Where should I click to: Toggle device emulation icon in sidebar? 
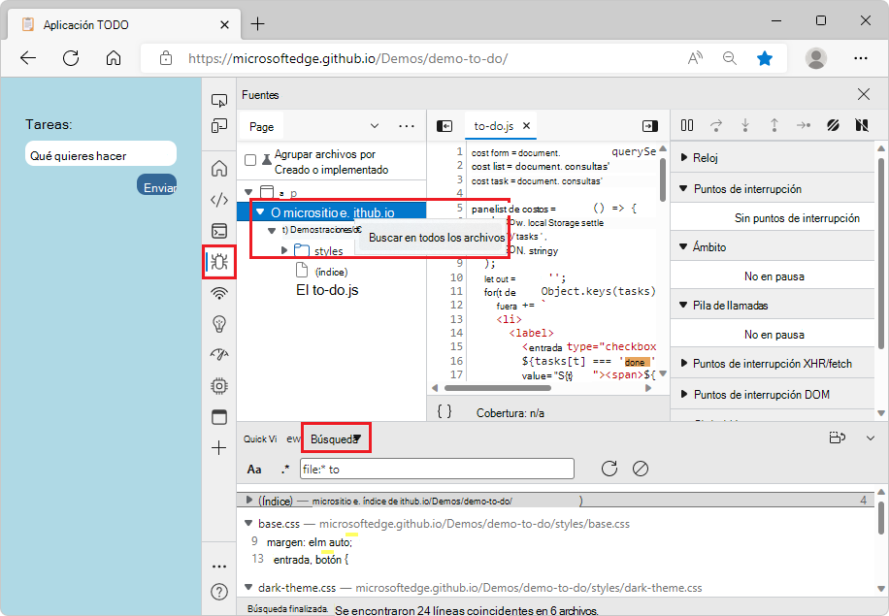tap(218, 126)
